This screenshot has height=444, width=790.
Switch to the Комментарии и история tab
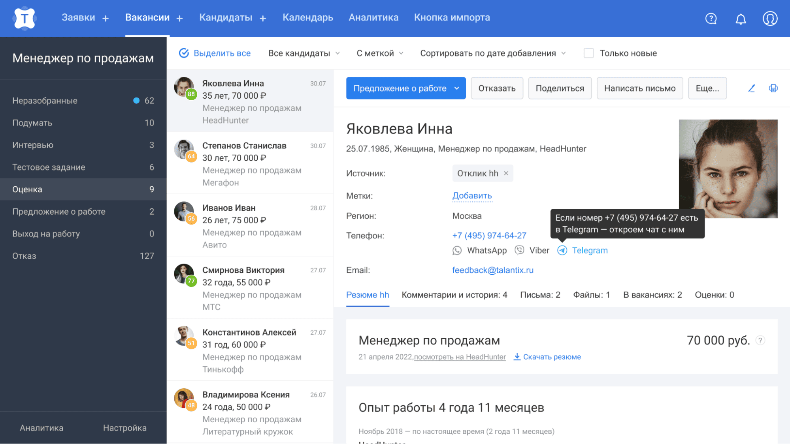[x=454, y=294]
